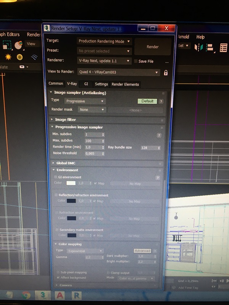Click the Render time (min) field

(x=93, y=147)
